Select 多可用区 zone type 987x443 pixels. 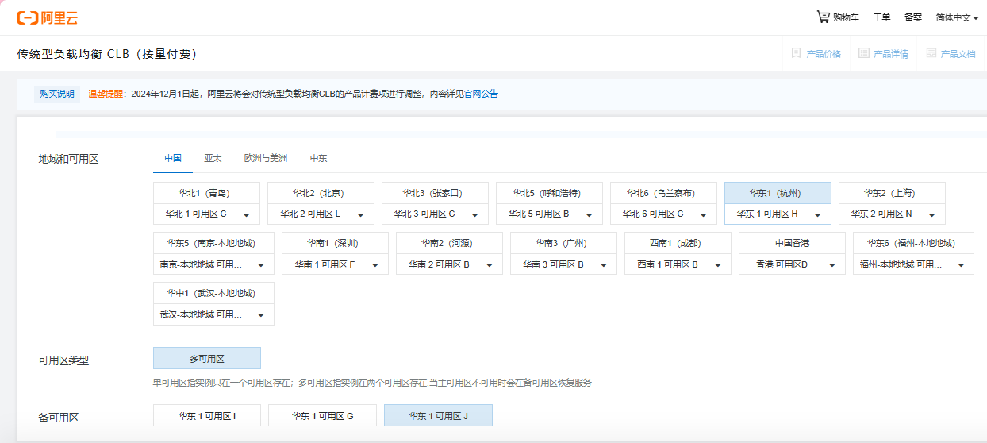tap(207, 359)
